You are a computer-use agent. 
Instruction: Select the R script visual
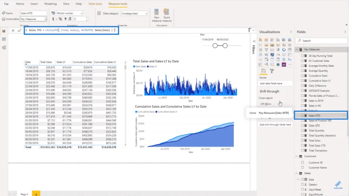coord(284,60)
